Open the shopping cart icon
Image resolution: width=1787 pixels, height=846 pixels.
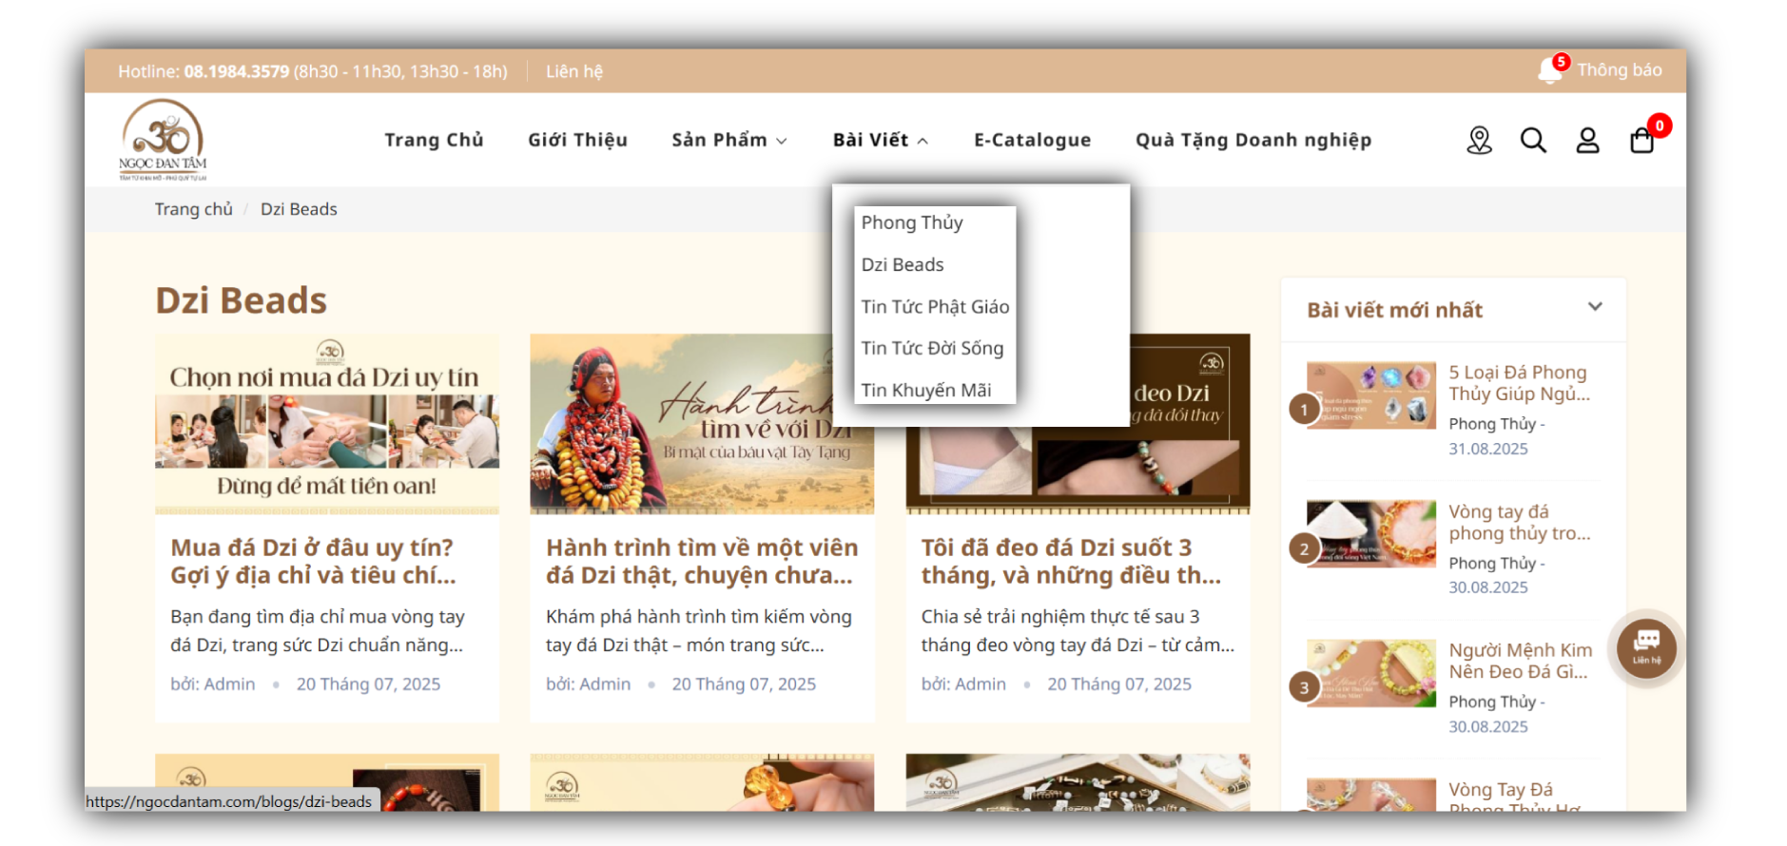(x=1641, y=141)
